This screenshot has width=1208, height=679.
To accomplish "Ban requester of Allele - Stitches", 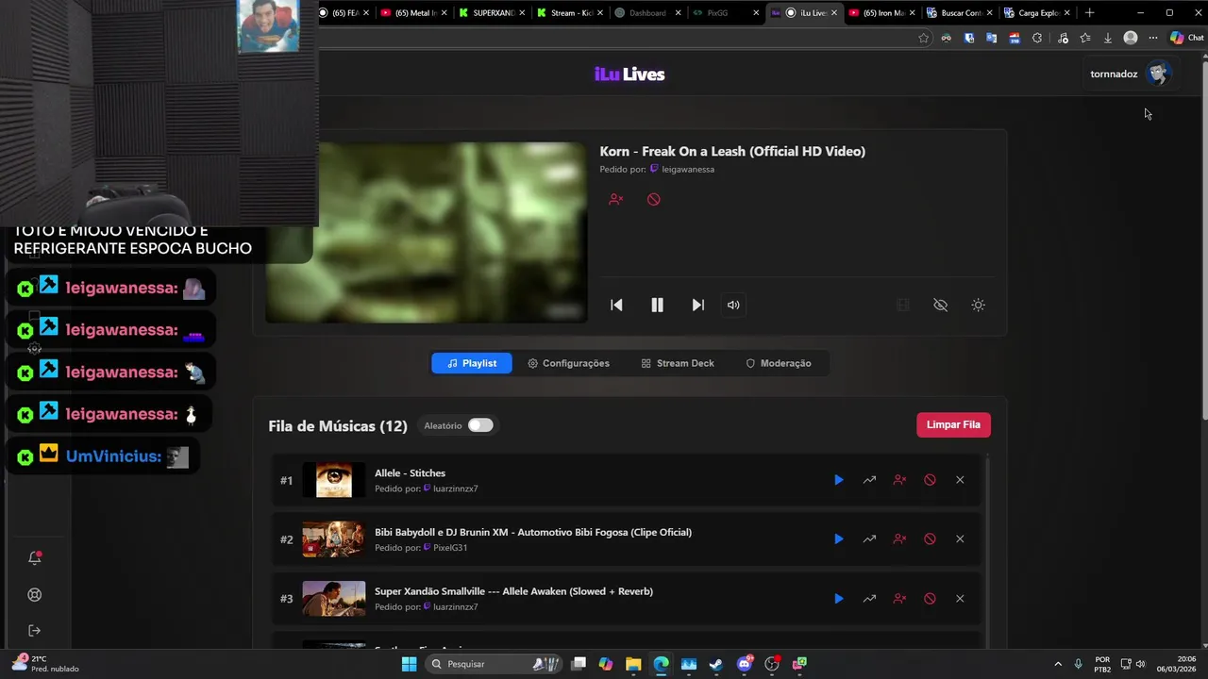I will 899,480.
